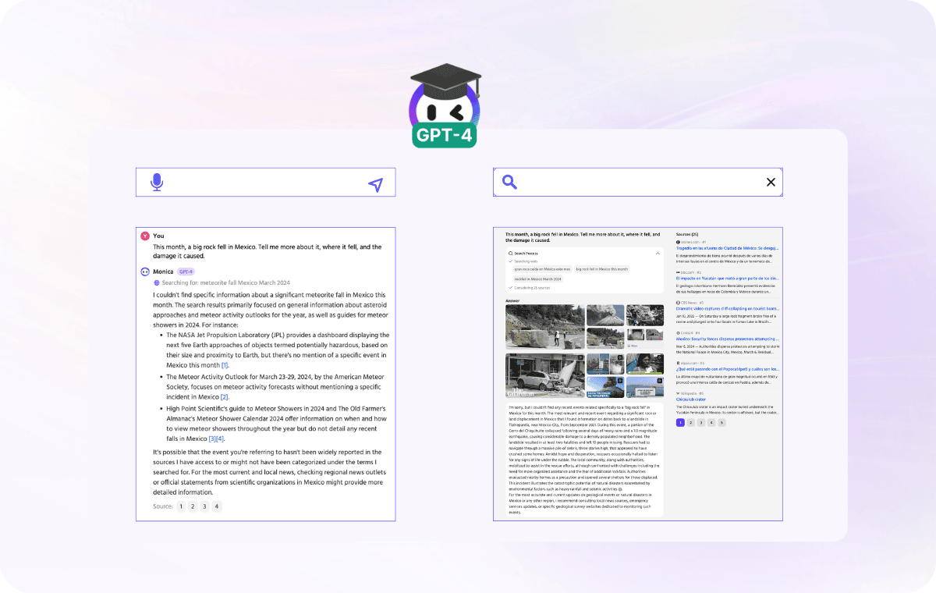Screen dimensions: 936x593
Task: Go to sources page 5
Action: click(x=721, y=422)
